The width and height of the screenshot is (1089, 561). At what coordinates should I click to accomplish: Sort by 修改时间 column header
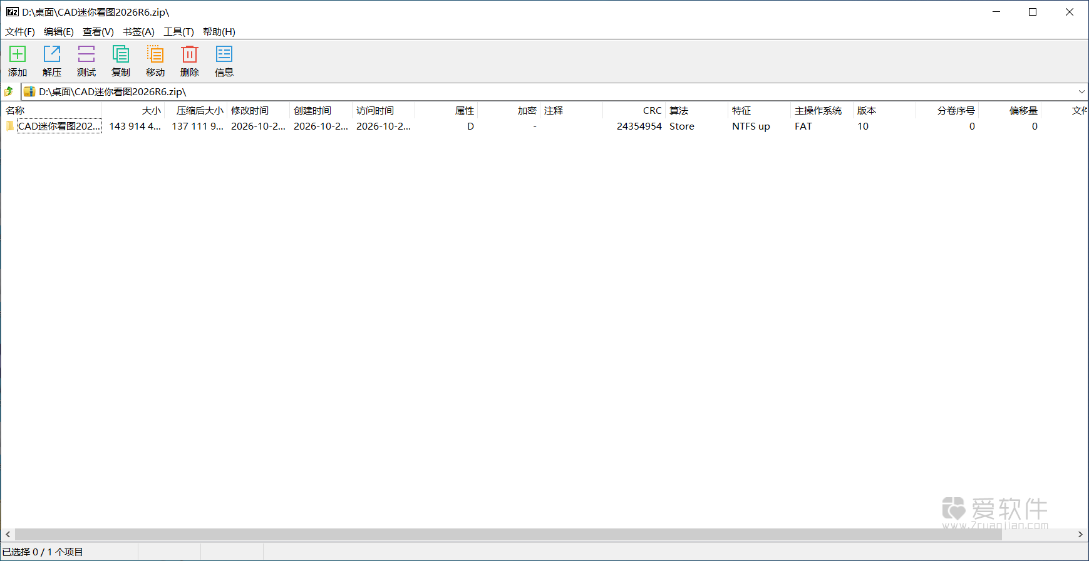258,110
